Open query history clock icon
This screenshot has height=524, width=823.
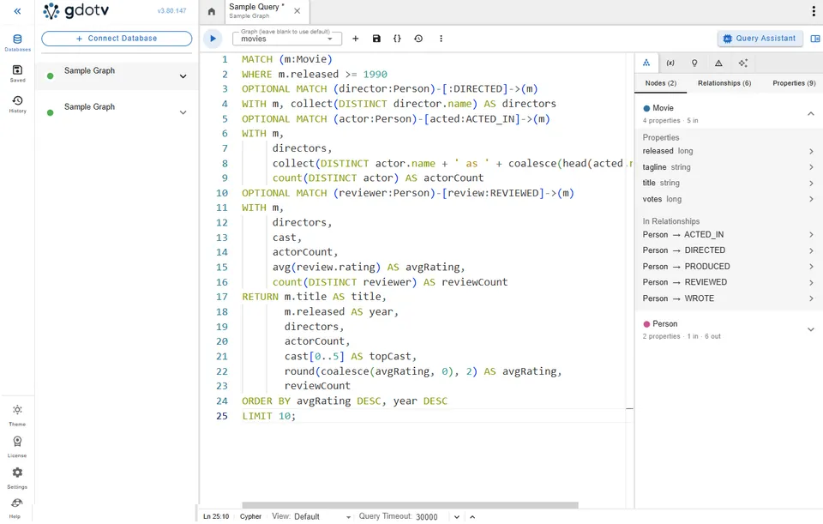pos(418,39)
